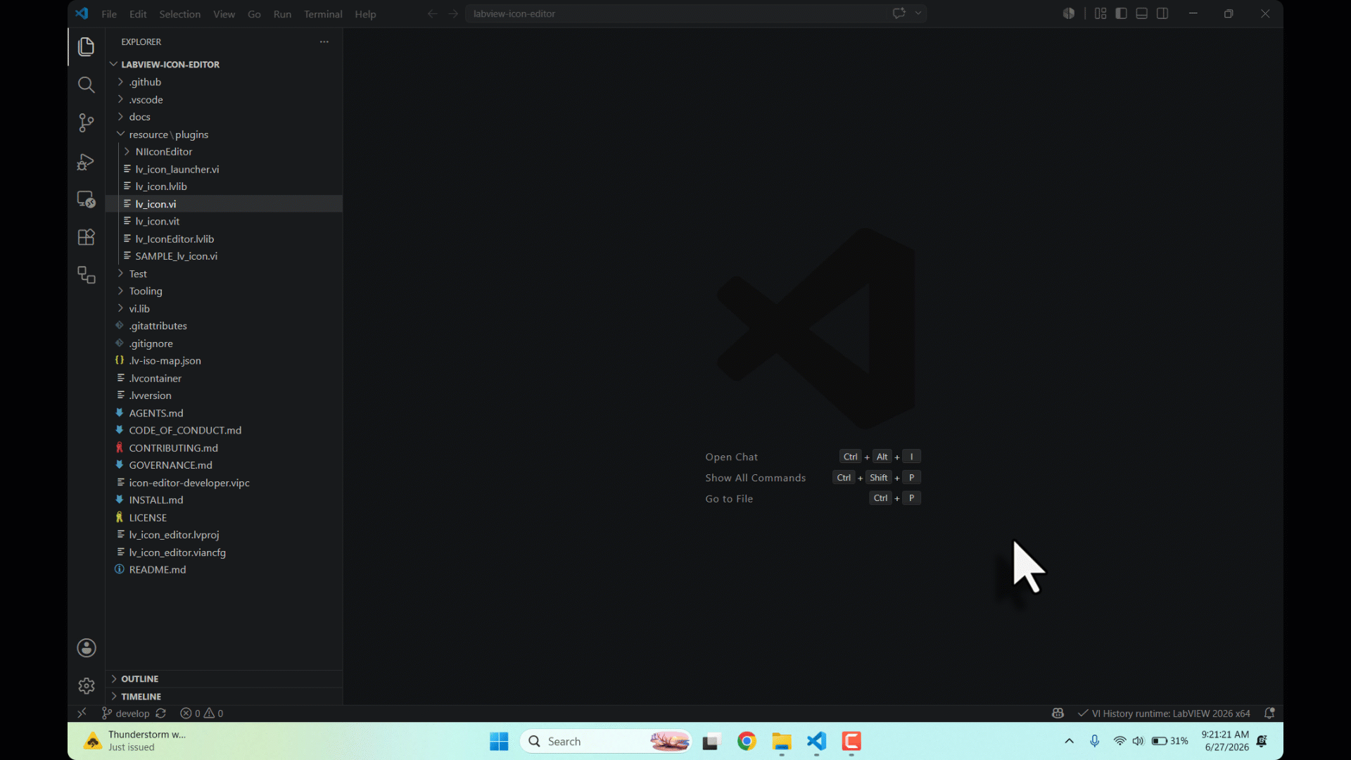Click the Copilot status bar icon
Viewport: 1351px width, 760px height.
tap(1058, 714)
